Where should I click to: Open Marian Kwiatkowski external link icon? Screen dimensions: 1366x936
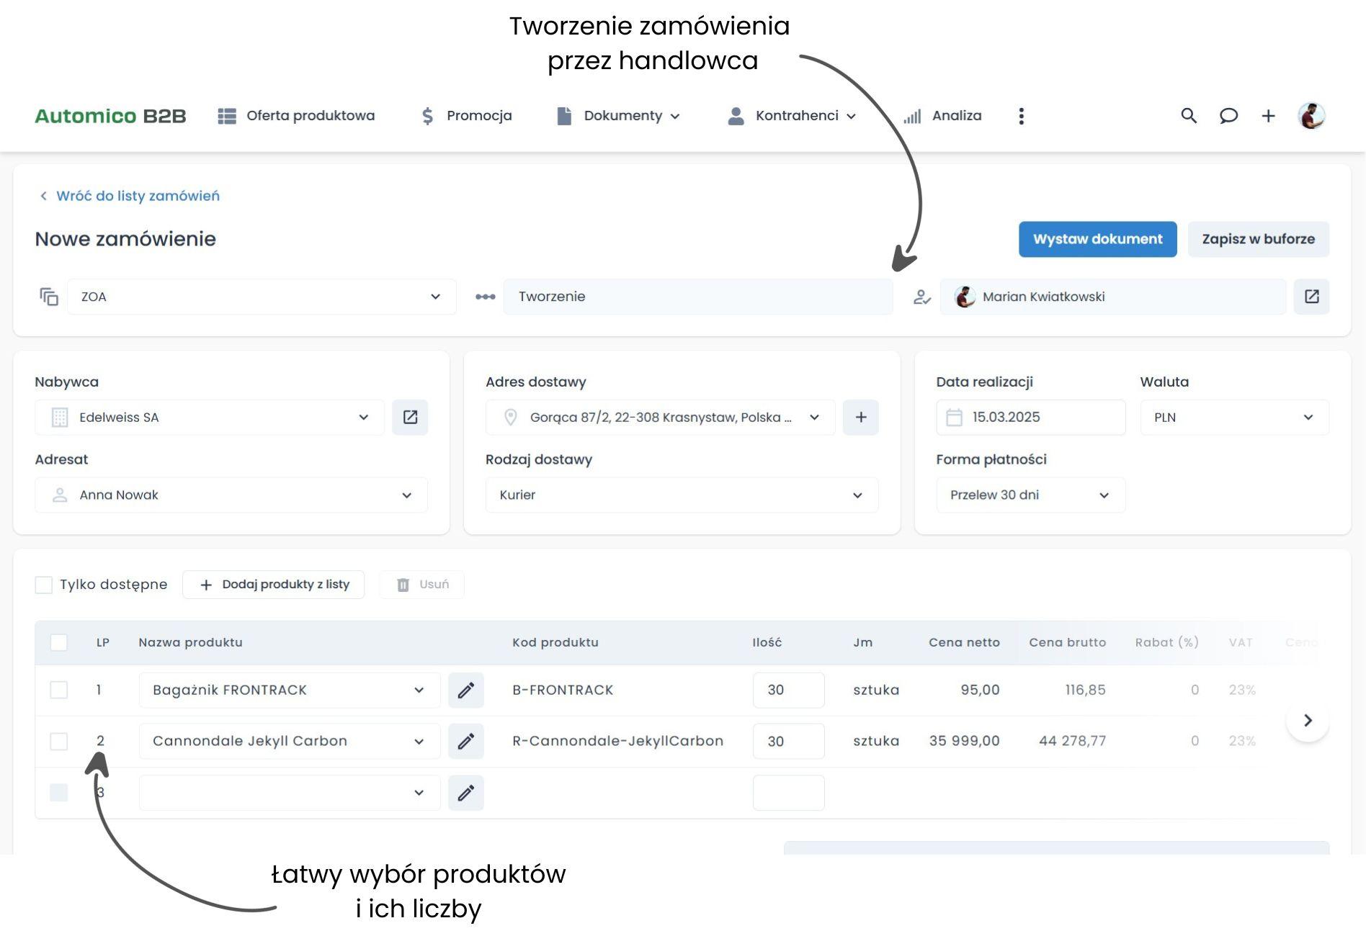pos(1311,297)
